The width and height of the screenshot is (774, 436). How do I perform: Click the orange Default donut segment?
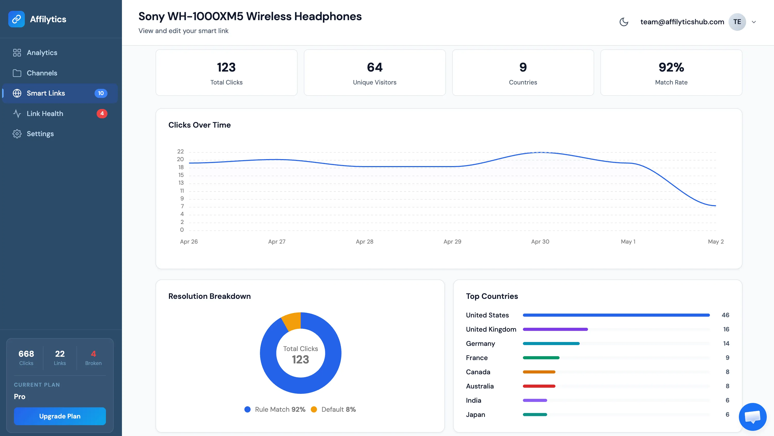[292, 321]
